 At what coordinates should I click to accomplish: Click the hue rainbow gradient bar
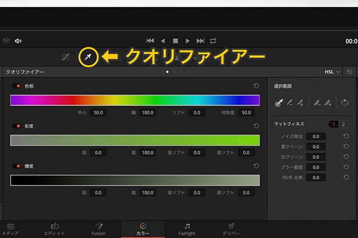tap(135, 100)
